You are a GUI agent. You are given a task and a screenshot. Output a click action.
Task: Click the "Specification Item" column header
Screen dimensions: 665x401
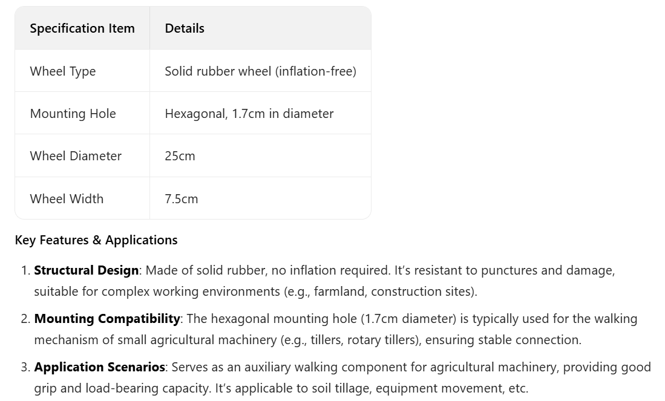(x=82, y=28)
